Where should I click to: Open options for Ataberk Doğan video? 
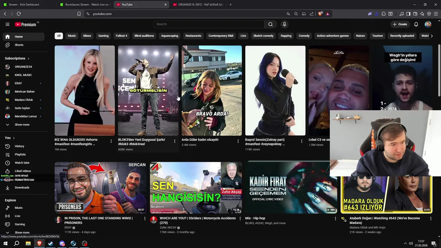click(430, 219)
